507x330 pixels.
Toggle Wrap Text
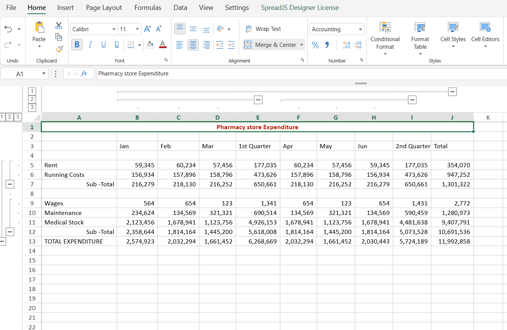pyautogui.click(x=263, y=29)
